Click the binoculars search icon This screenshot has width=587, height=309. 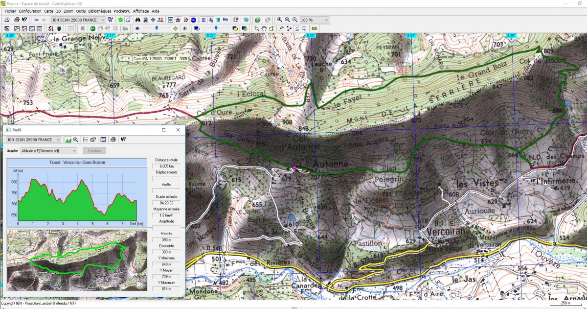coord(137,20)
